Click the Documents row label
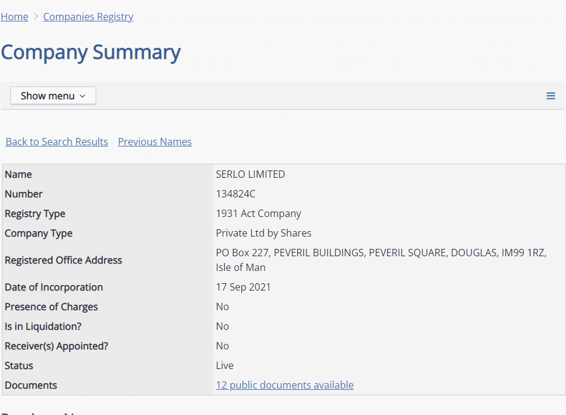566x415 pixels. pos(31,386)
